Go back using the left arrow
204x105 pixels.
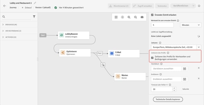pyautogui.click(x=5, y=6)
